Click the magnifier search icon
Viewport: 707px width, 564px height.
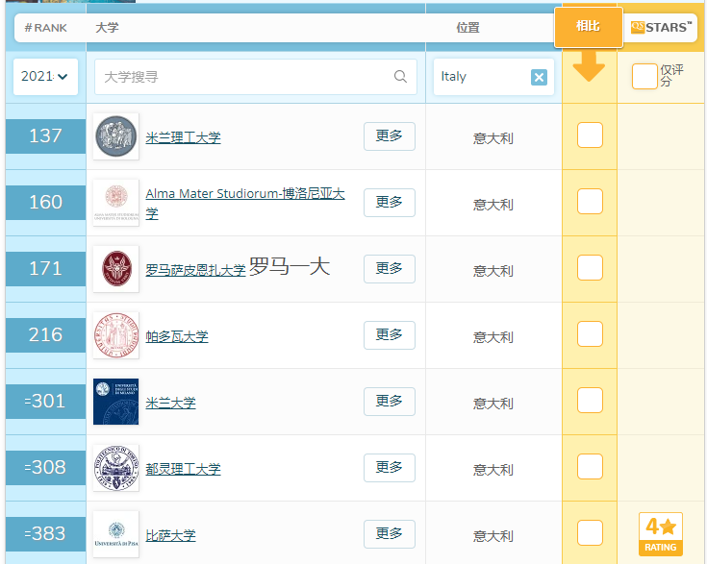click(x=400, y=77)
